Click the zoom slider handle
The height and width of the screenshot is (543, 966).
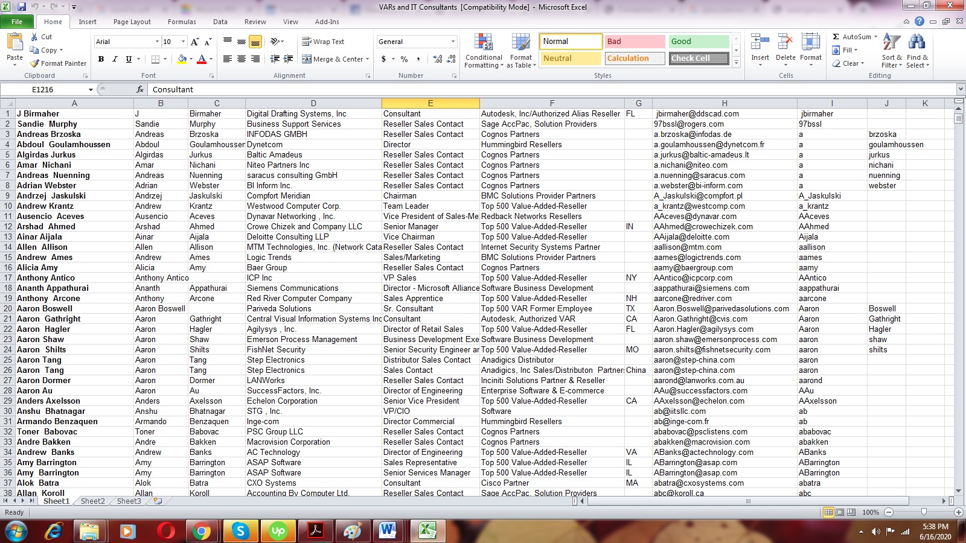(924, 512)
